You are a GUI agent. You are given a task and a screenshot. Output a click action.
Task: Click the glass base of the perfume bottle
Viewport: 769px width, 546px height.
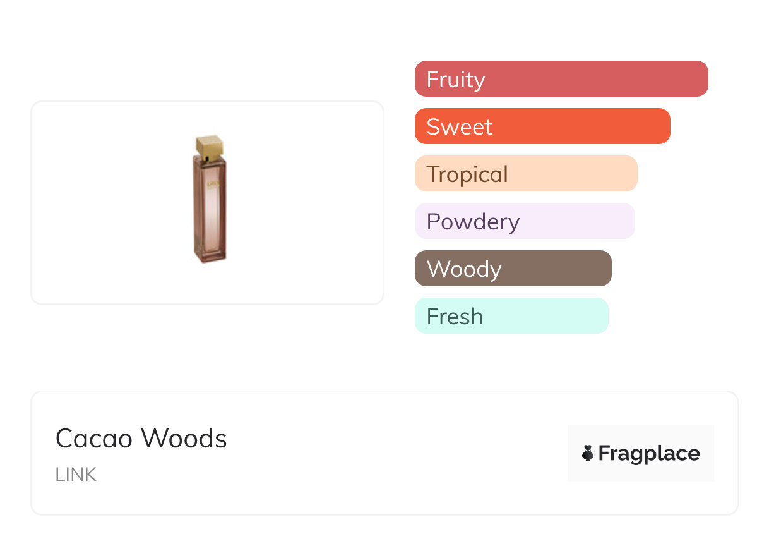[x=210, y=255]
